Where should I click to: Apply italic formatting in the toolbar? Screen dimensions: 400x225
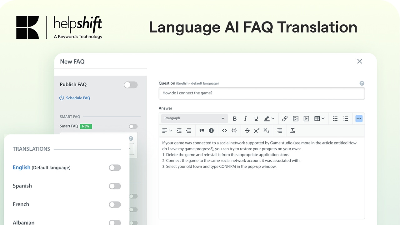tap(245, 118)
